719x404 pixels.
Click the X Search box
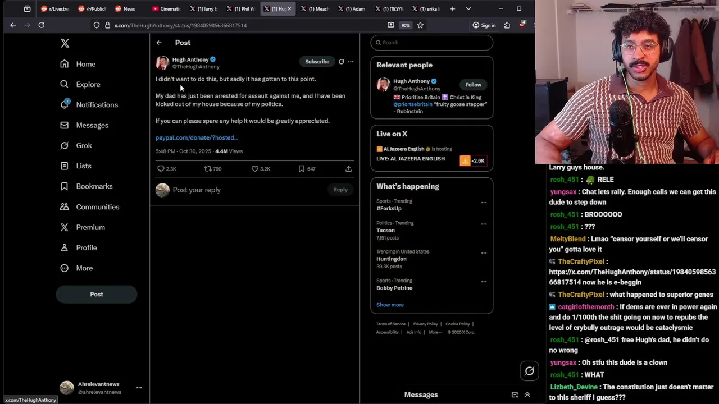431,43
